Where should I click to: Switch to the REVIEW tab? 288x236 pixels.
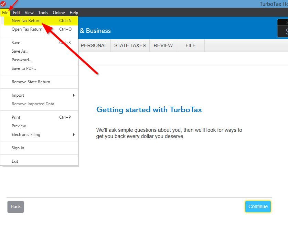(163, 45)
